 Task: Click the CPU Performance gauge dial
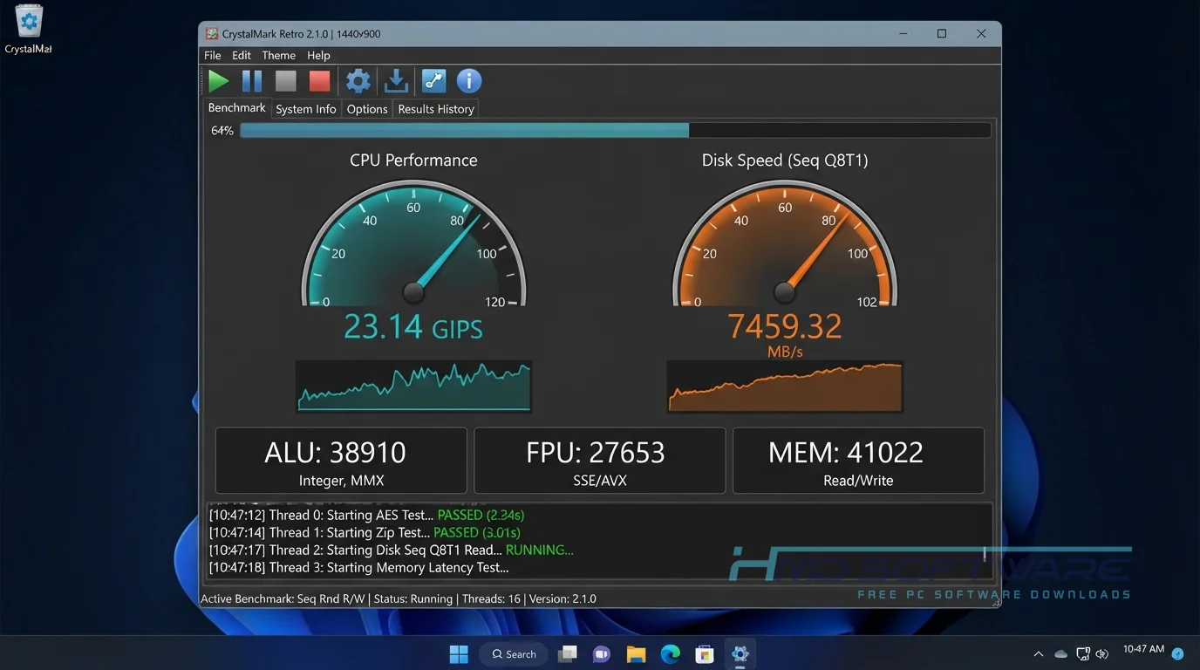click(x=413, y=244)
